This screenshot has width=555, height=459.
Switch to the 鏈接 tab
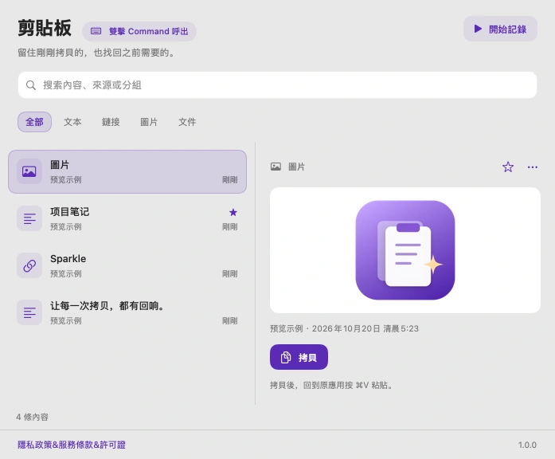pos(111,122)
